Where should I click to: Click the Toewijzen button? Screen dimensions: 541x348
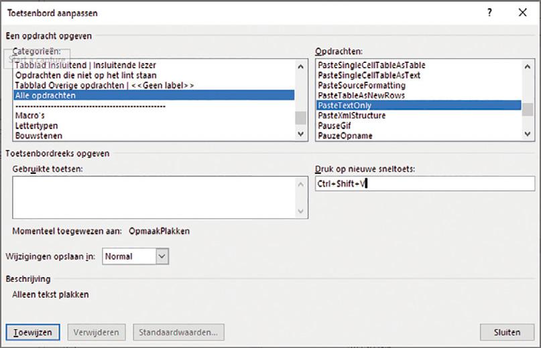pyautogui.click(x=33, y=332)
